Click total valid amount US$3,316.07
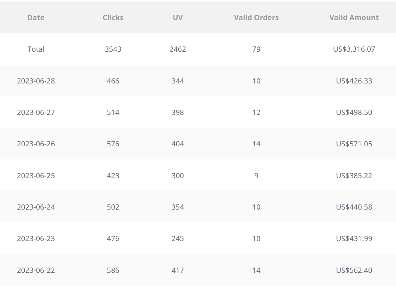The height and width of the screenshot is (293, 396). [354, 49]
